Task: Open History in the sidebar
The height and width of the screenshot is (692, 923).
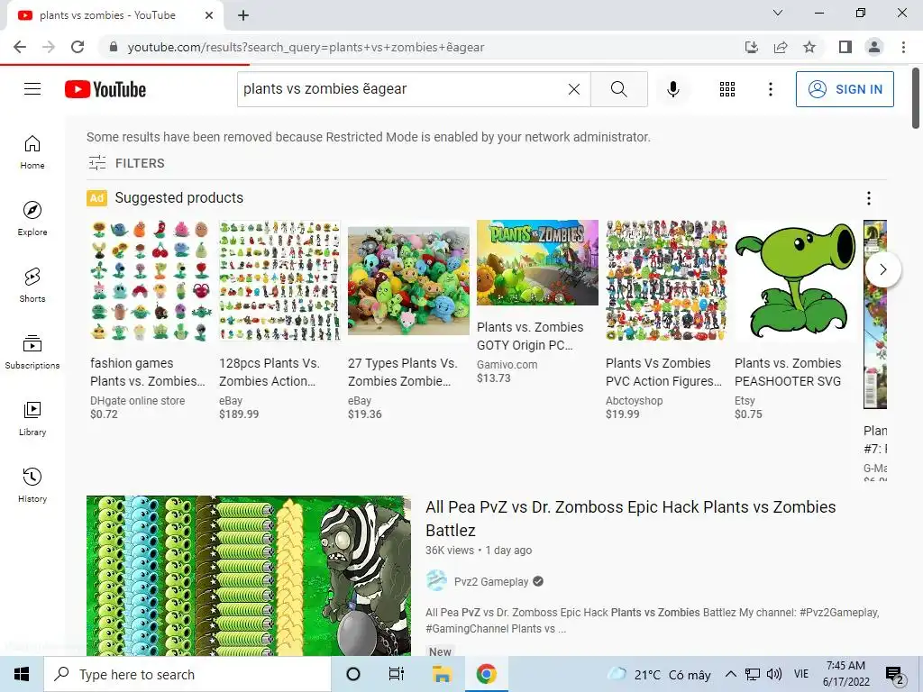Action: point(32,485)
